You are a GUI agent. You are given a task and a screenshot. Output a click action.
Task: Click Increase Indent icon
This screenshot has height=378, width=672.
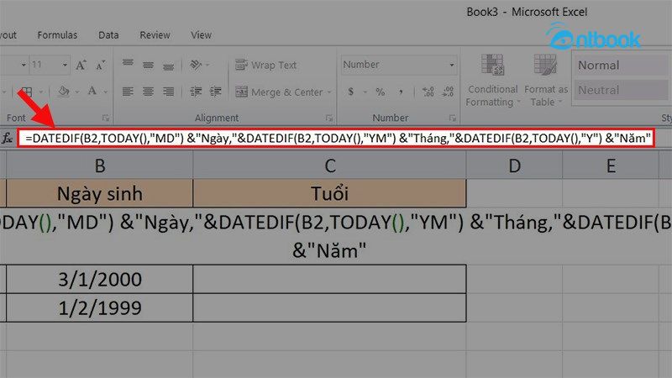[216, 92]
